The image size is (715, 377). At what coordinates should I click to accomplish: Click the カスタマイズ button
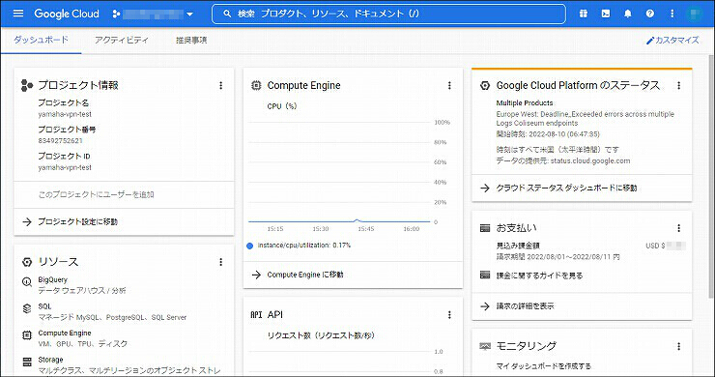click(672, 41)
